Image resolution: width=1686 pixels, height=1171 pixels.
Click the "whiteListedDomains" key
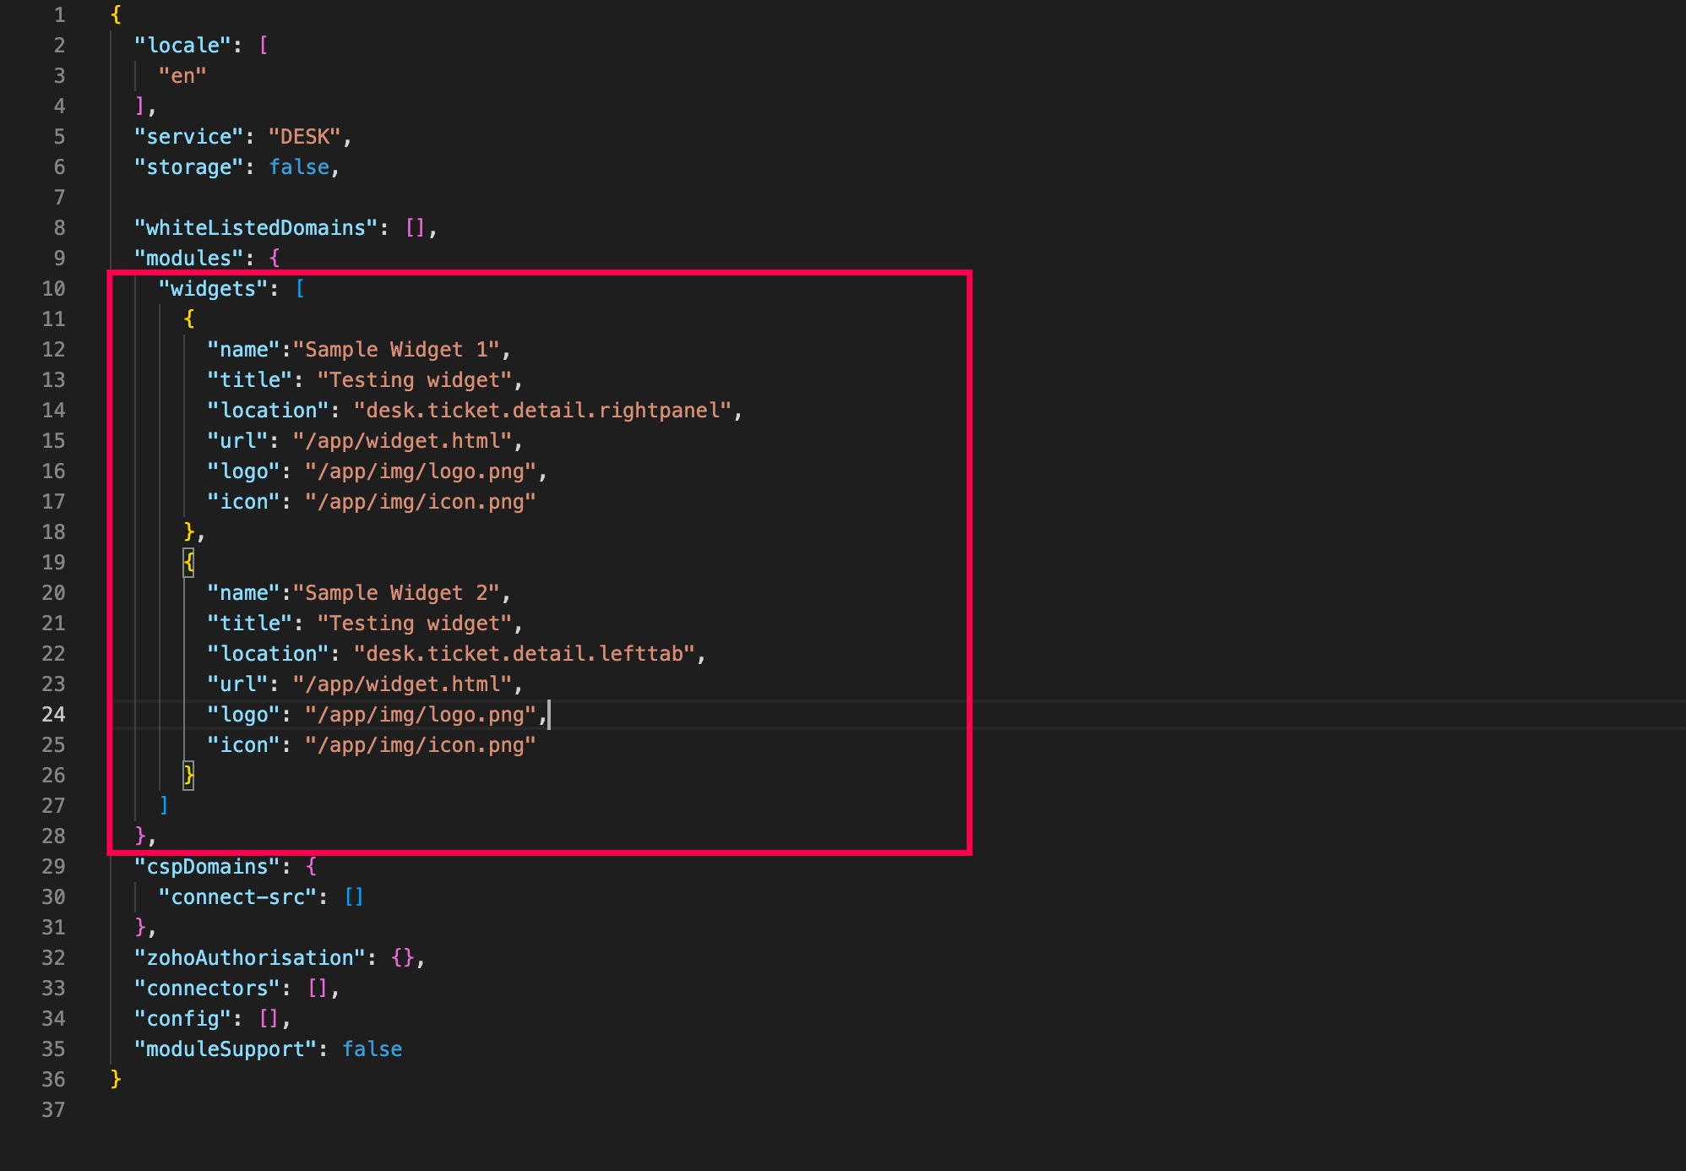tap(255, 228)
